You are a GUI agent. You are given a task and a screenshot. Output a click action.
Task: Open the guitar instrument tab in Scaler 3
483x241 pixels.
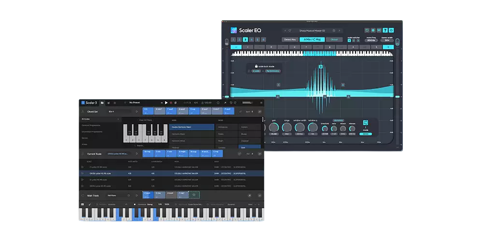[108, 103]
